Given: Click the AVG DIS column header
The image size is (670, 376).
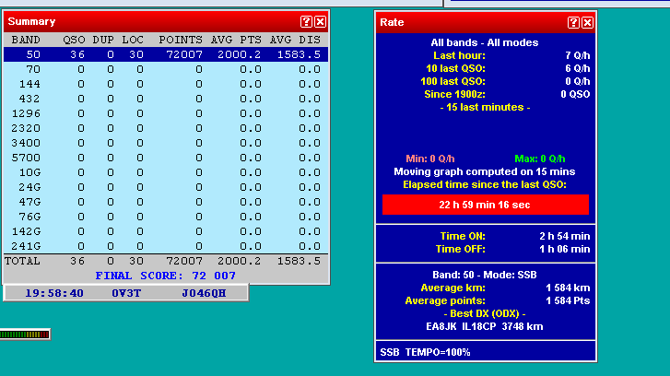Looking at the screenshot, I should coord(295,40).
